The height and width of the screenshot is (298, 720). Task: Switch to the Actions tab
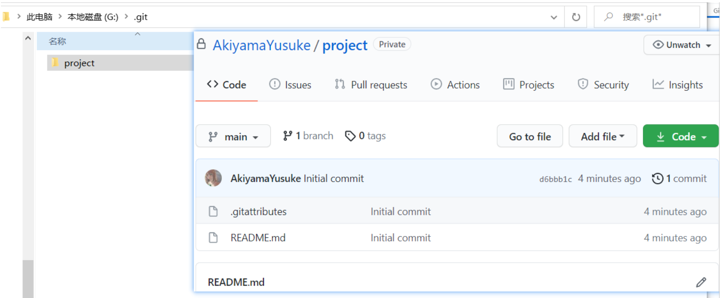pyautogui.click(x=455, y=85)
